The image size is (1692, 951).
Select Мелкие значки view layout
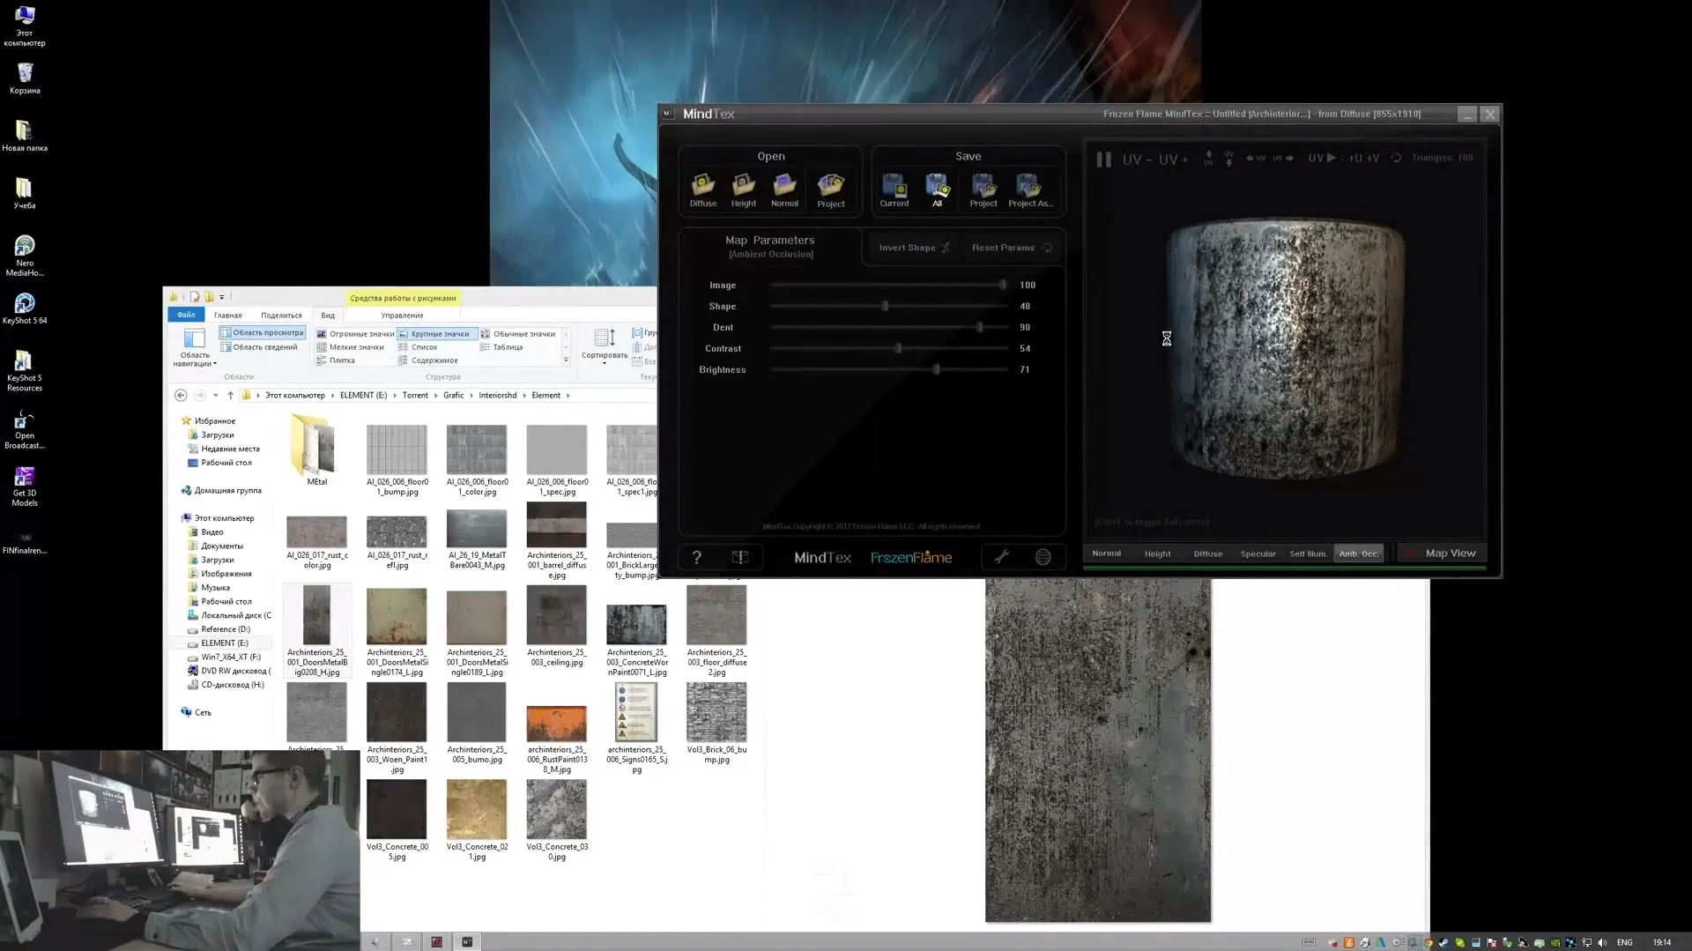pos(351,347)
